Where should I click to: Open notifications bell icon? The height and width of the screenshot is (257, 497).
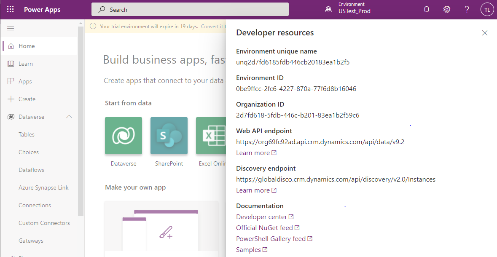tap(427, 10)
